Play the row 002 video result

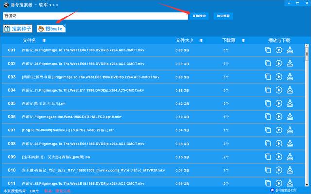click(x=279, y=64)
